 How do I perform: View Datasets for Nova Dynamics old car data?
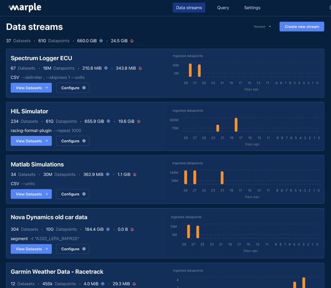[31, 249]
